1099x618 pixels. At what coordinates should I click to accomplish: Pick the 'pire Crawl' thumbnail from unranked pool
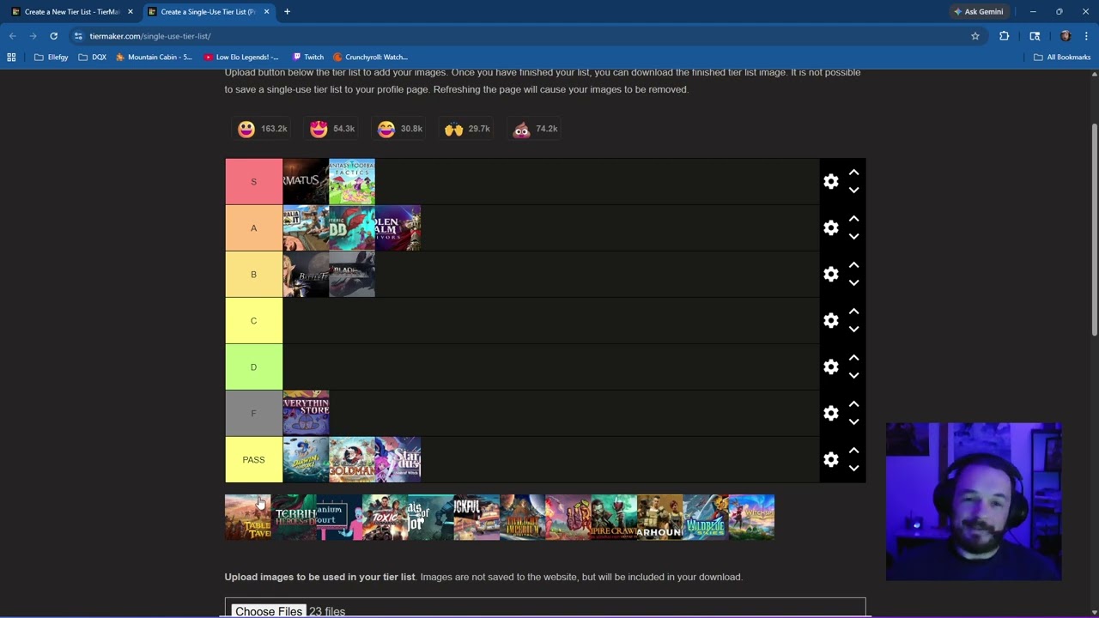click(x=614, y=517)
